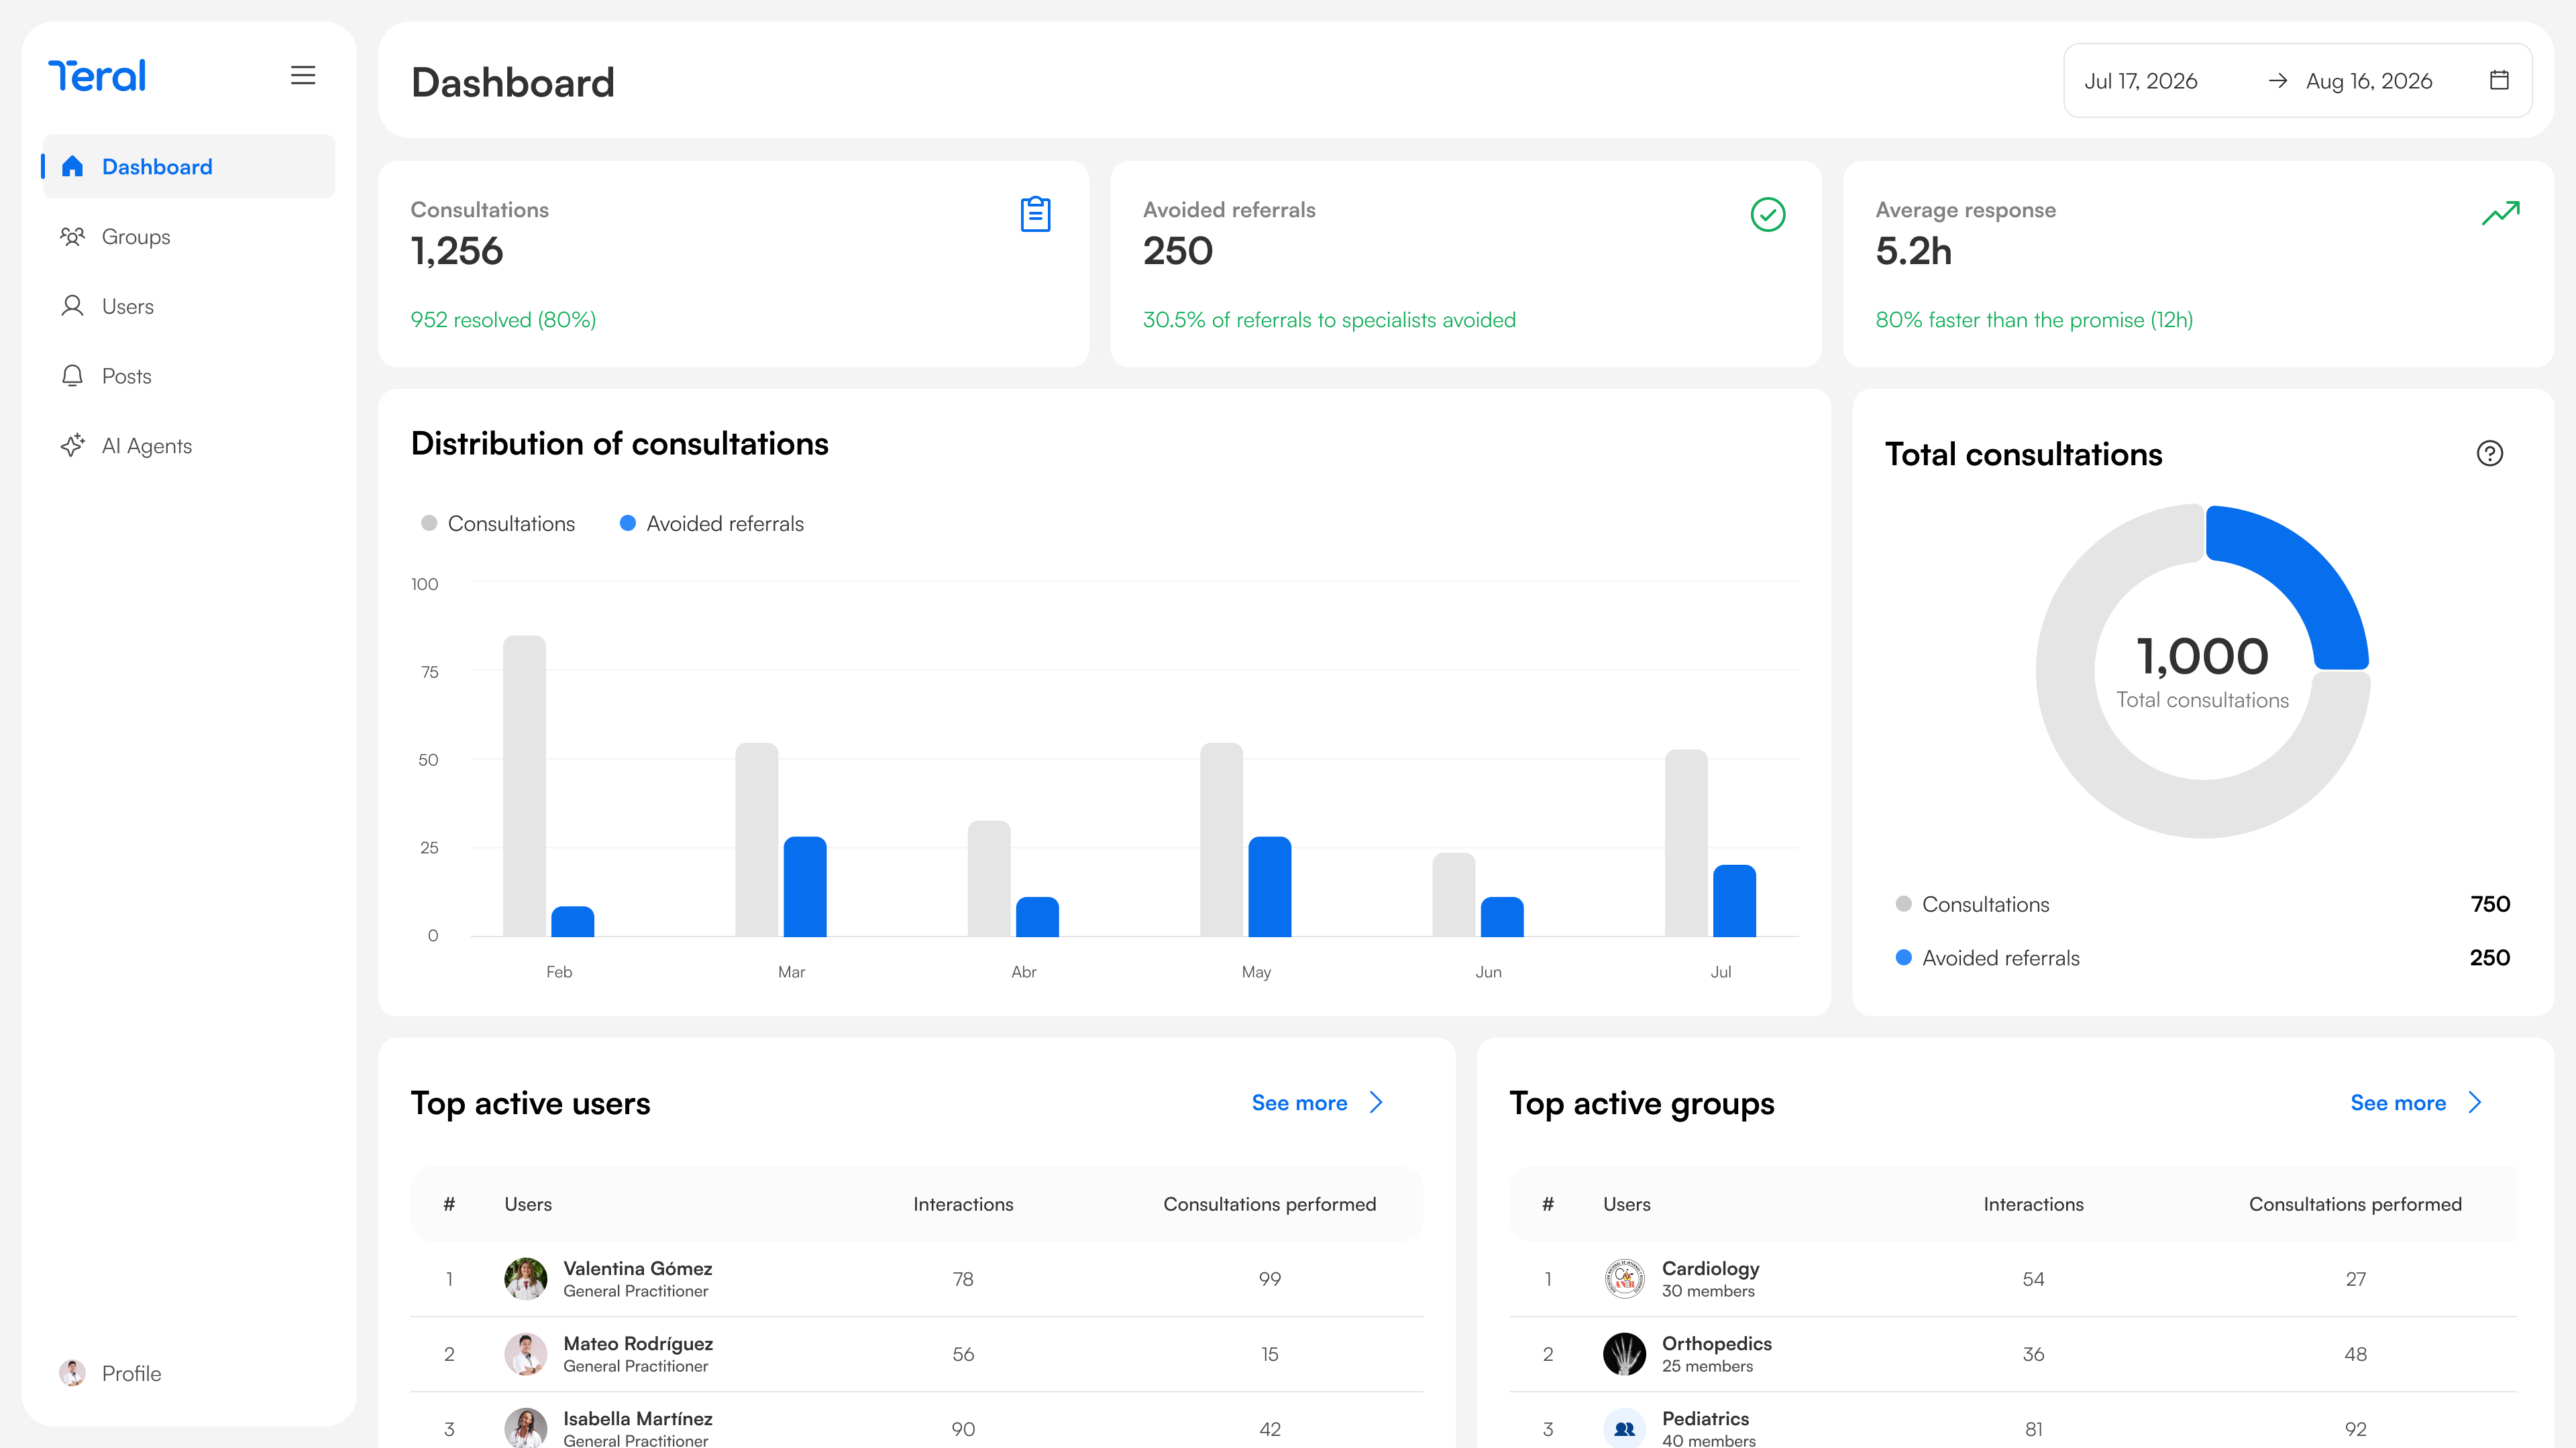Click See more for top active users
This screenshot has height=1448, width=2576.
pos(1299,1103)
